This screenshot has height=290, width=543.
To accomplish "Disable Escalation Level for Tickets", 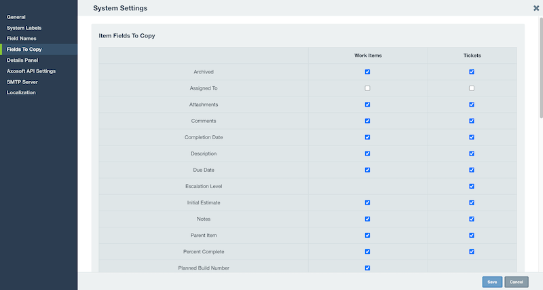I will 472,186.
